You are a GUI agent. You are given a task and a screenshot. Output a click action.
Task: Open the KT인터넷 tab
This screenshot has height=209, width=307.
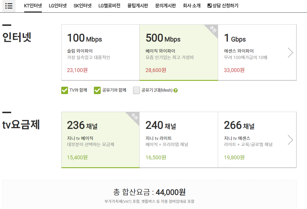coord(33,6)
